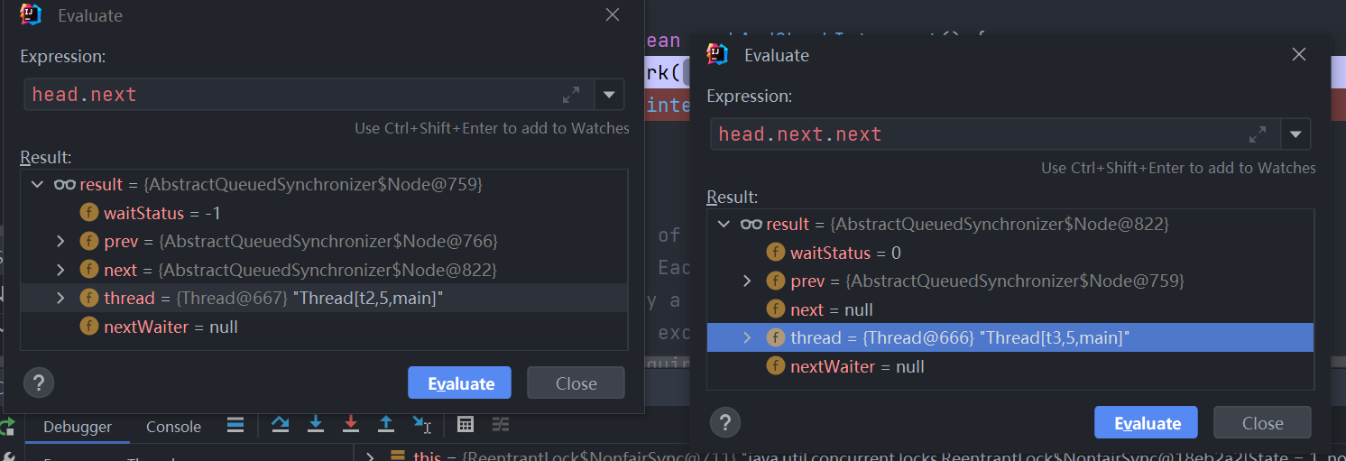The width and height of the screenshot is (1346, 461).
Task: Expand the prev Node@766 tree node
Action: (60, 241)
